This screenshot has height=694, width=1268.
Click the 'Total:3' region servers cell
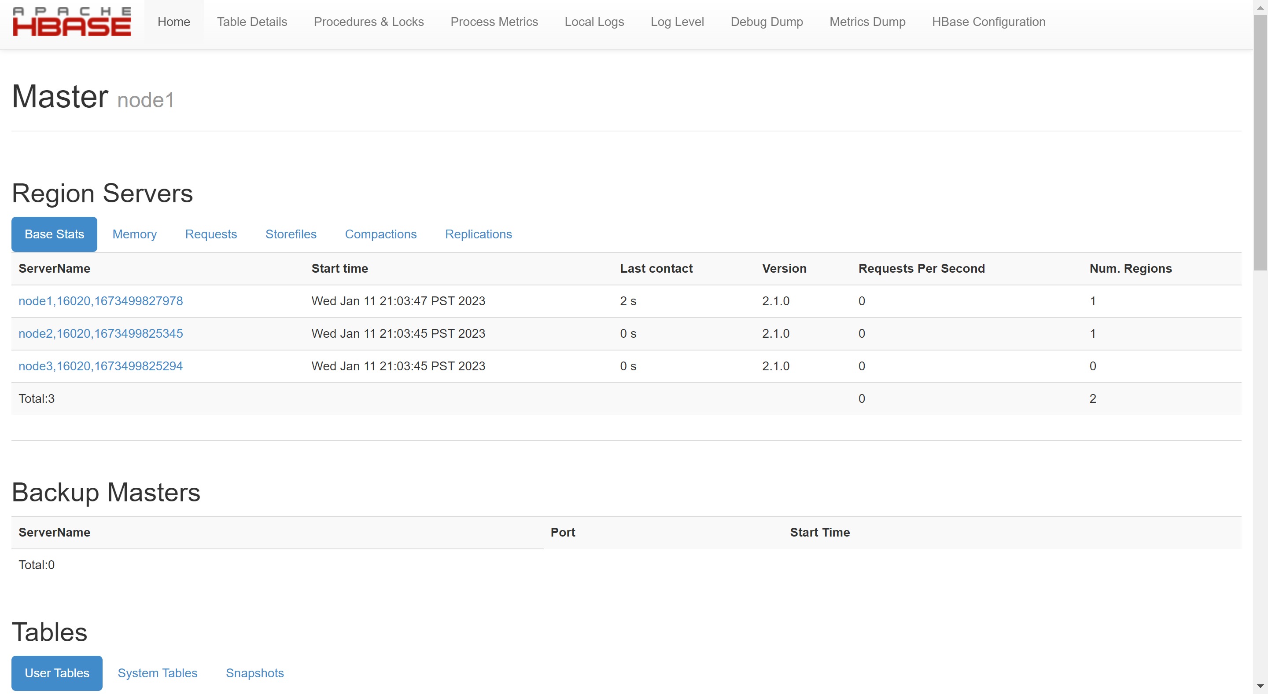point(37,398)
